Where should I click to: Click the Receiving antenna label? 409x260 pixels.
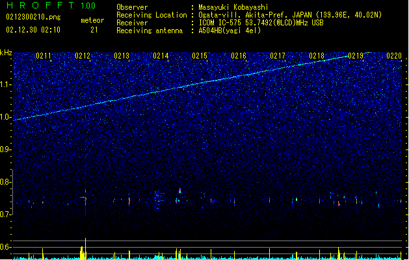point(150,31)
